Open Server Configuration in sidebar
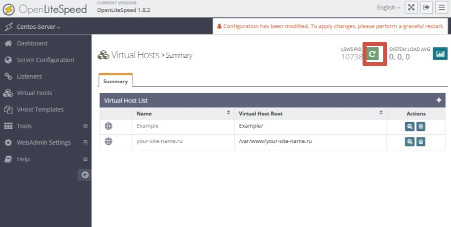Viewport: 451px width, 227px height. 46,60
